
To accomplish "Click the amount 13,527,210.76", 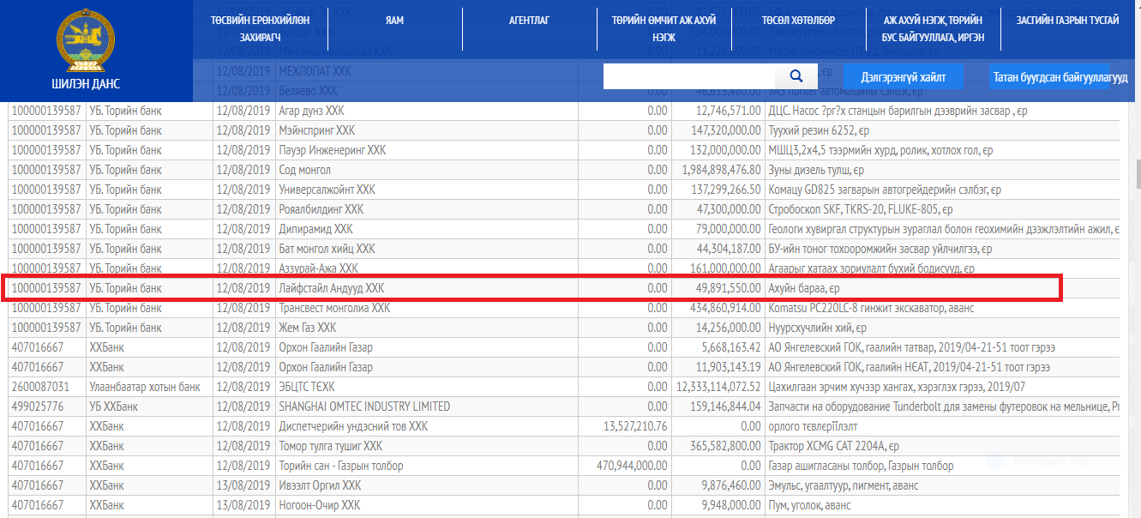I will (x=635, y=426).
